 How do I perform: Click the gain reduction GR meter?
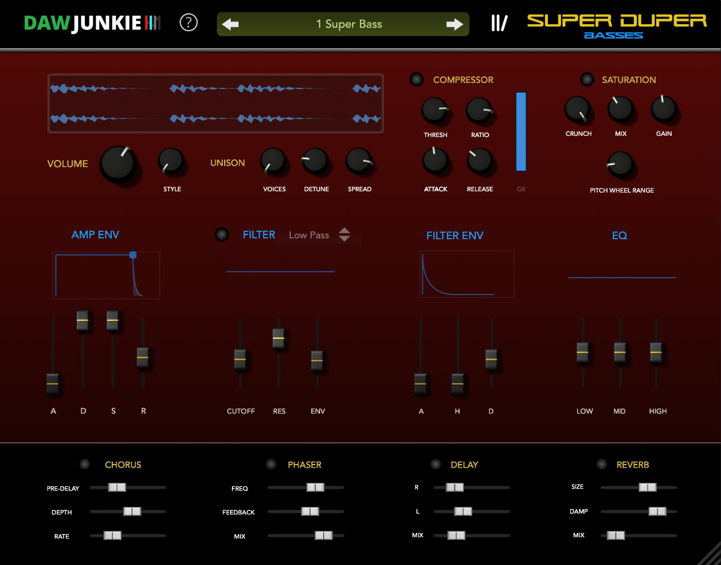pyautogui.click(x=521, y=131)
